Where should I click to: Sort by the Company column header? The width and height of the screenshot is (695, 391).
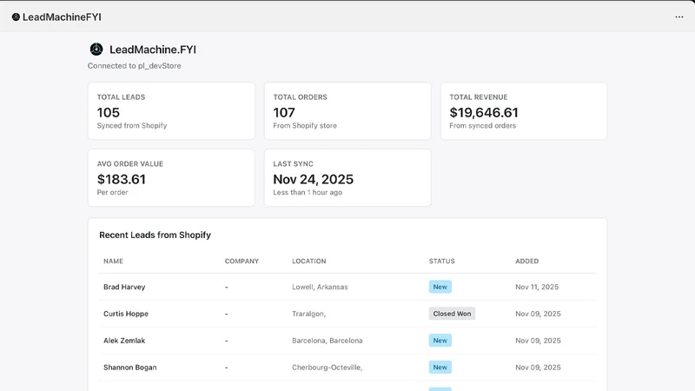pyautogui.click(x=242, y=262)
